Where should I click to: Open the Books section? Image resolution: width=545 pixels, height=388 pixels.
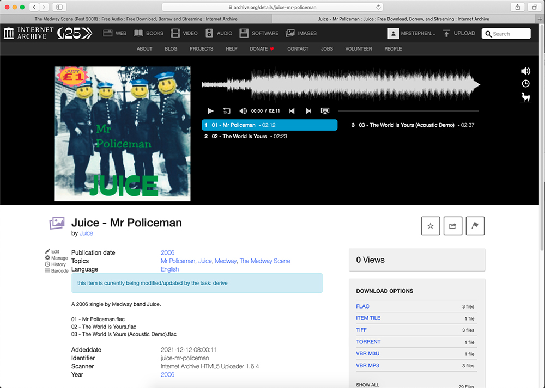pos(148,33)
